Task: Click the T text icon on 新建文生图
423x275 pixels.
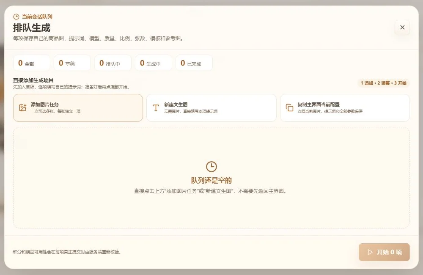Action: point(156,108)
